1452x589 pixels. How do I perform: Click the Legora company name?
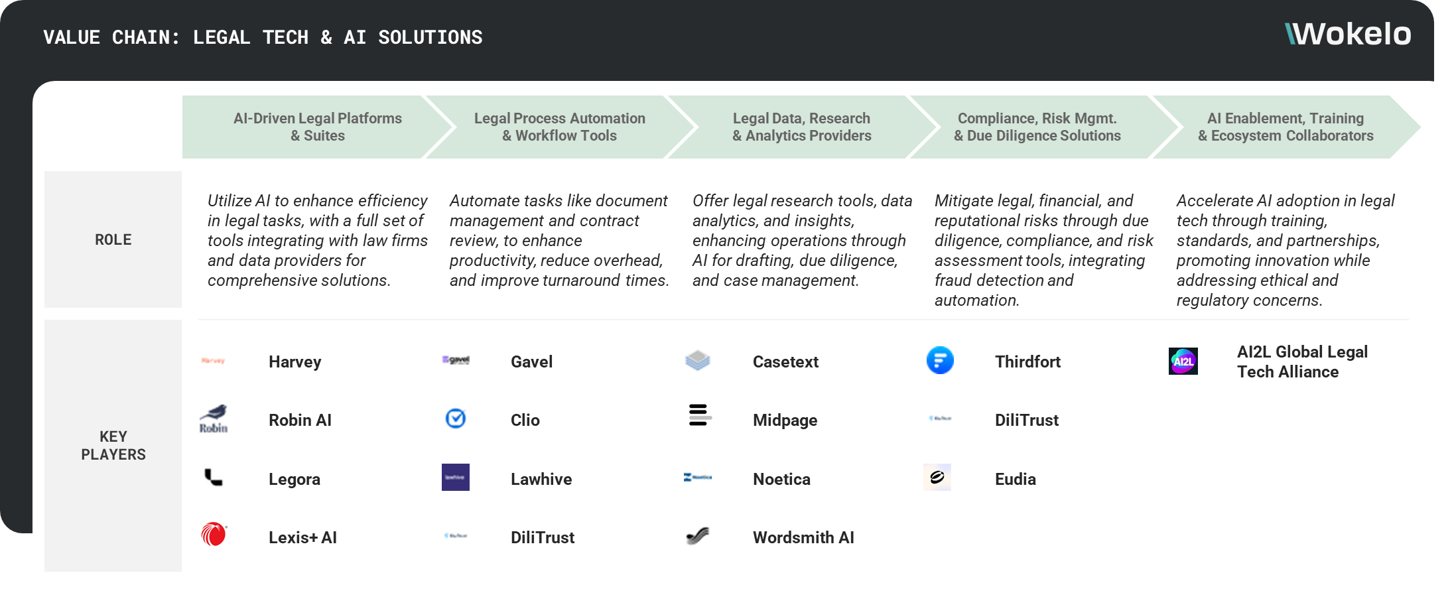[x=295, y=479]
